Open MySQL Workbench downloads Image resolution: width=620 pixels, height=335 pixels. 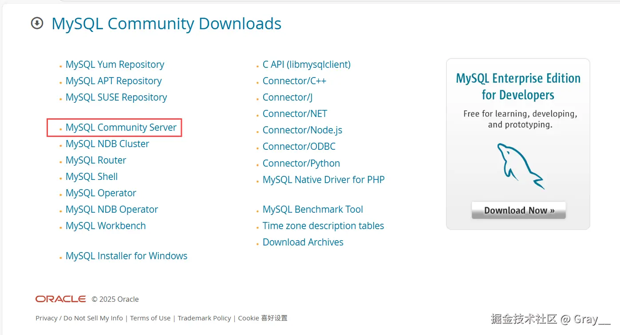coord(106,226)
